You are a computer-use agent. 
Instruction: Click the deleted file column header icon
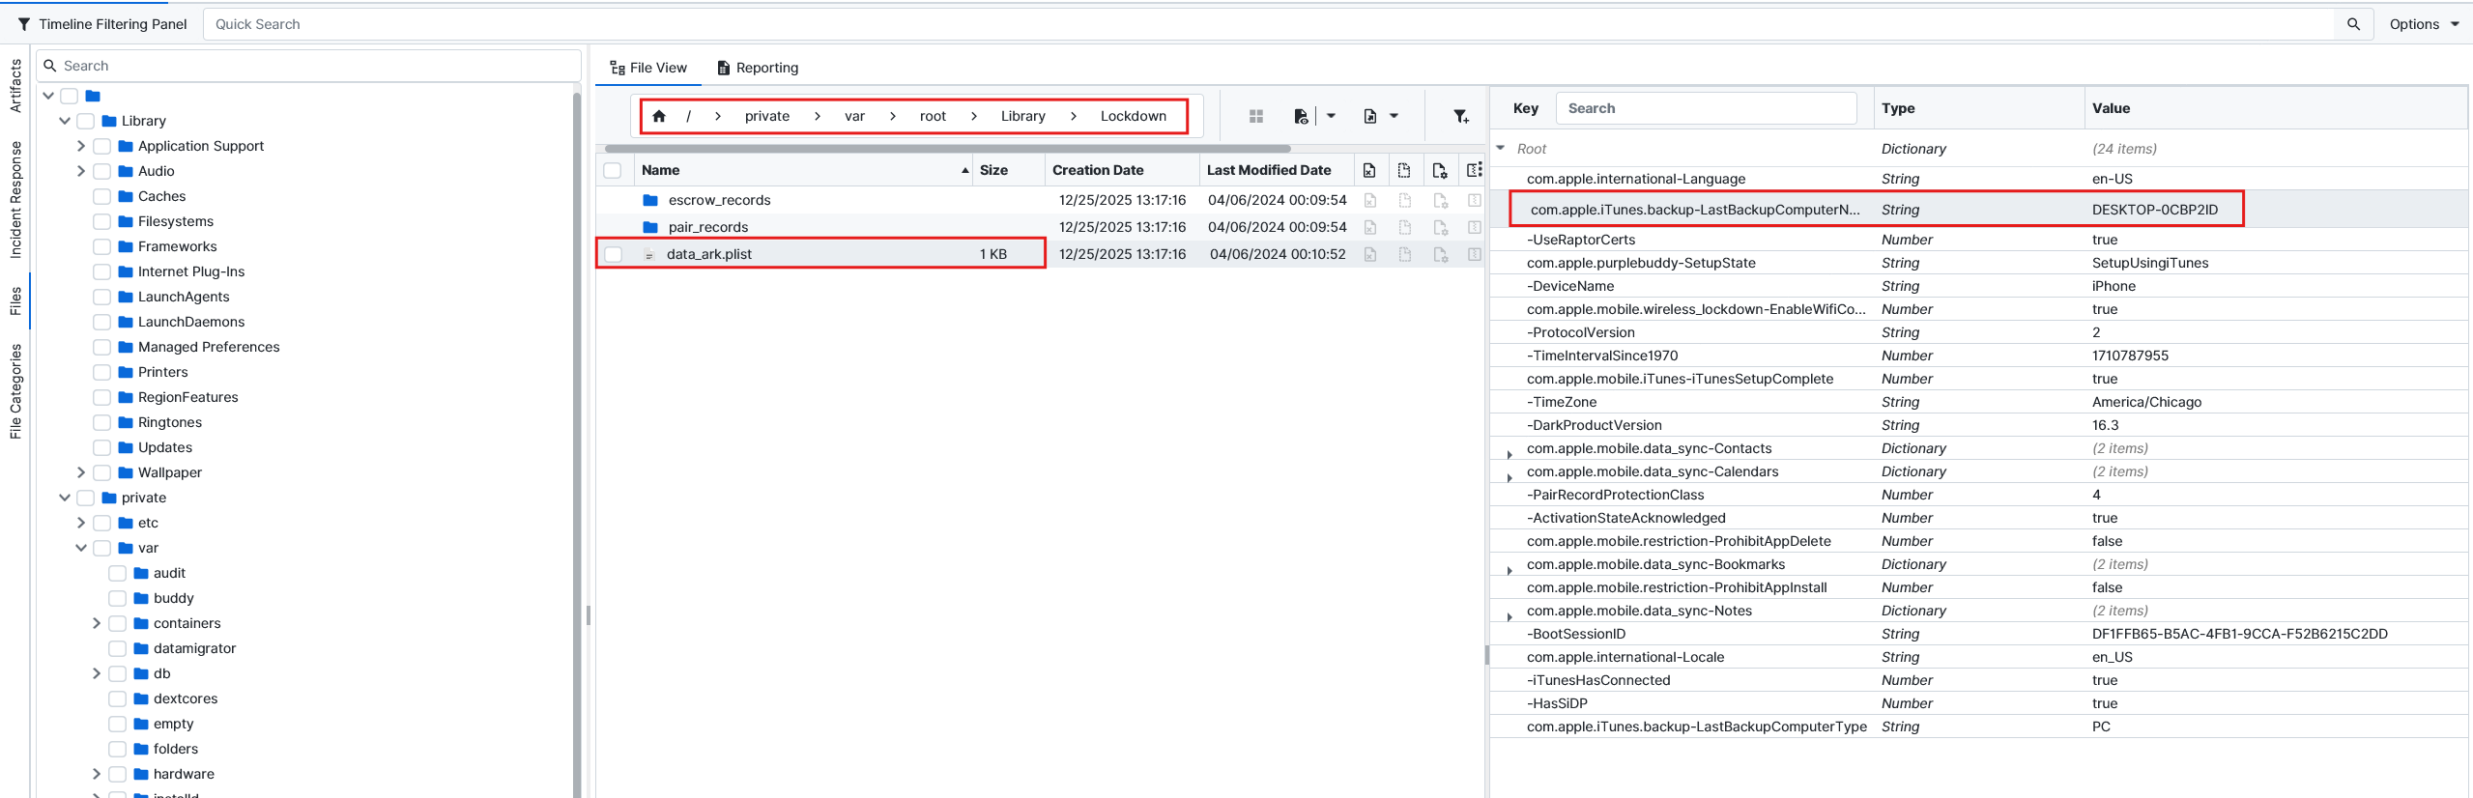tap(1369, 170)
